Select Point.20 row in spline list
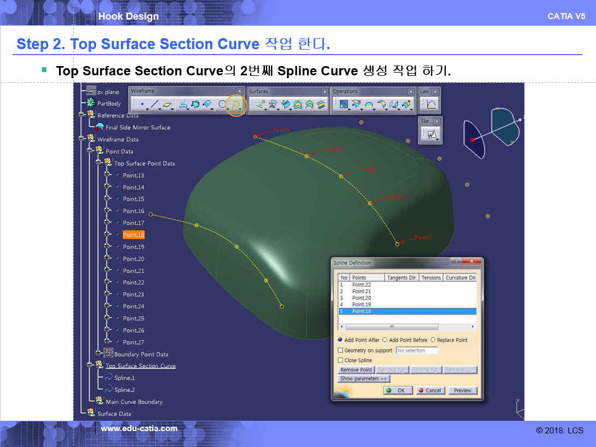The height and width of the screenshot is (447, 596). point(362,298)
